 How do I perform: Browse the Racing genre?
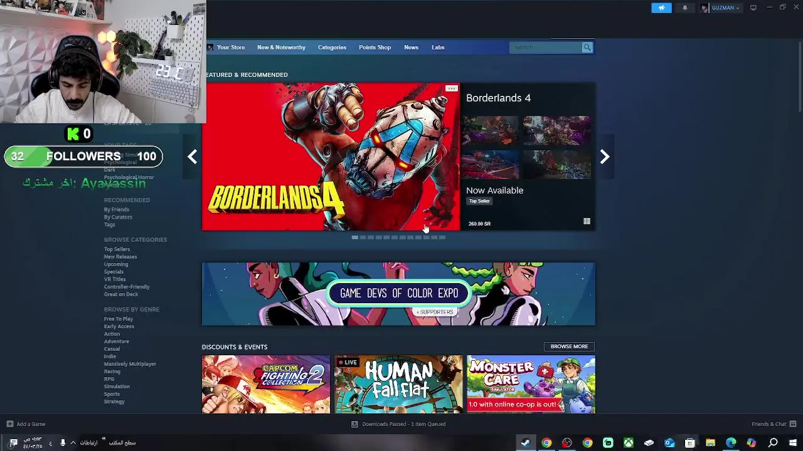112,371
